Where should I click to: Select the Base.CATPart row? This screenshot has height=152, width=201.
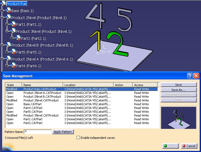pos(81,104)
